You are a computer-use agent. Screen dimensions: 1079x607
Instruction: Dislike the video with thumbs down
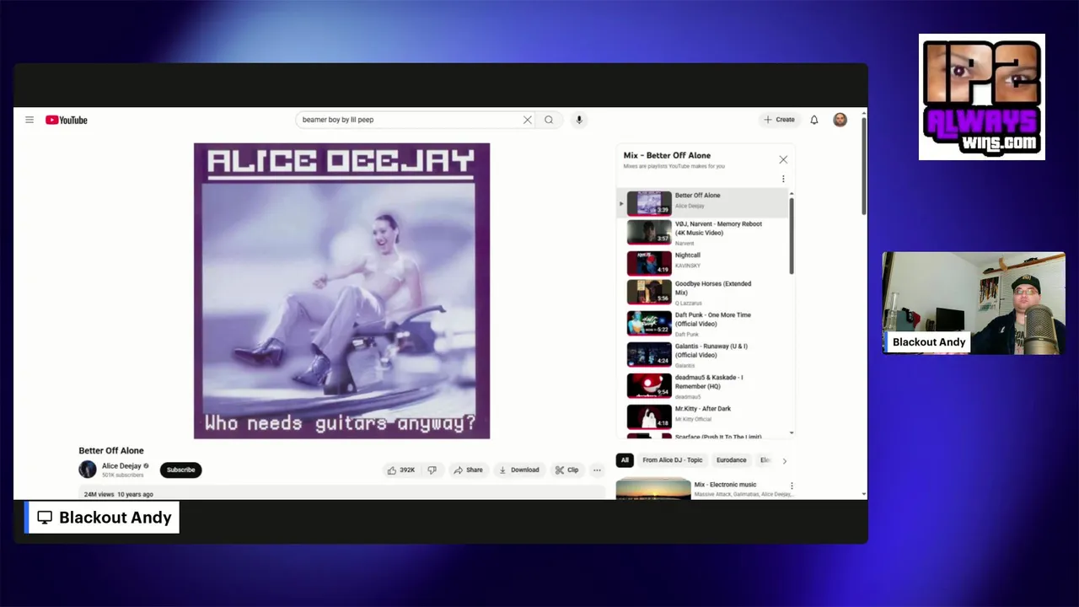coord(432,470)
